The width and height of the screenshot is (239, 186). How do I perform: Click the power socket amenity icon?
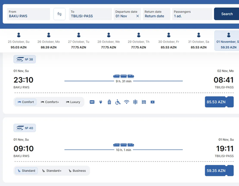click(x=101, y=102)
